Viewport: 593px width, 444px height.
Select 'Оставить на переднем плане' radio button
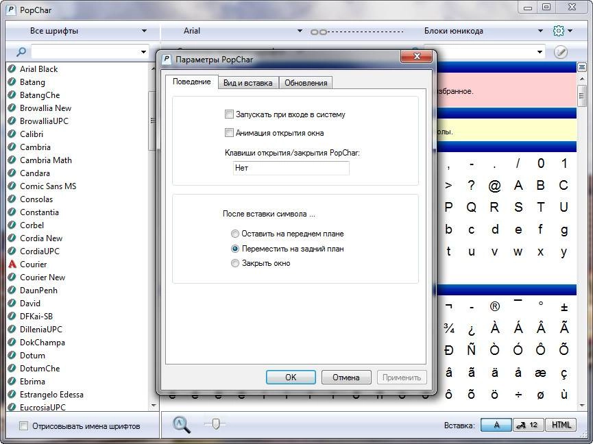235,234
